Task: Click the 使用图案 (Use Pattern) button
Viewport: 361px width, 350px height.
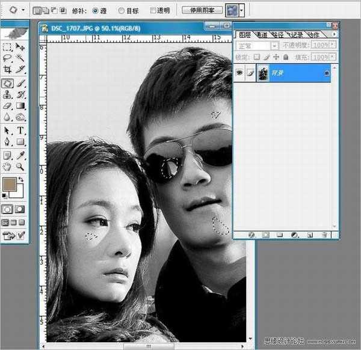Action: 202,11
